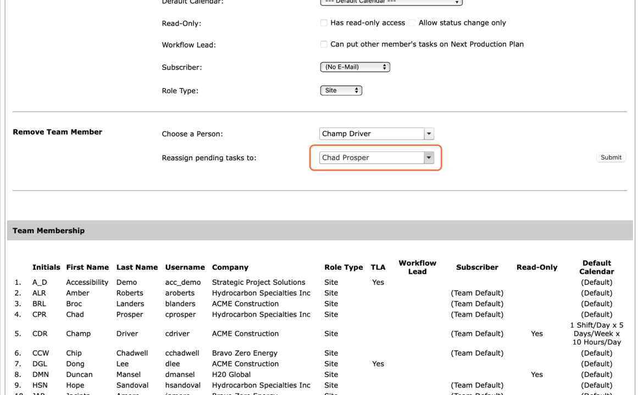Select the CPR initials cell
Viewport: 643px width, 395px height.
coord(40,314)
